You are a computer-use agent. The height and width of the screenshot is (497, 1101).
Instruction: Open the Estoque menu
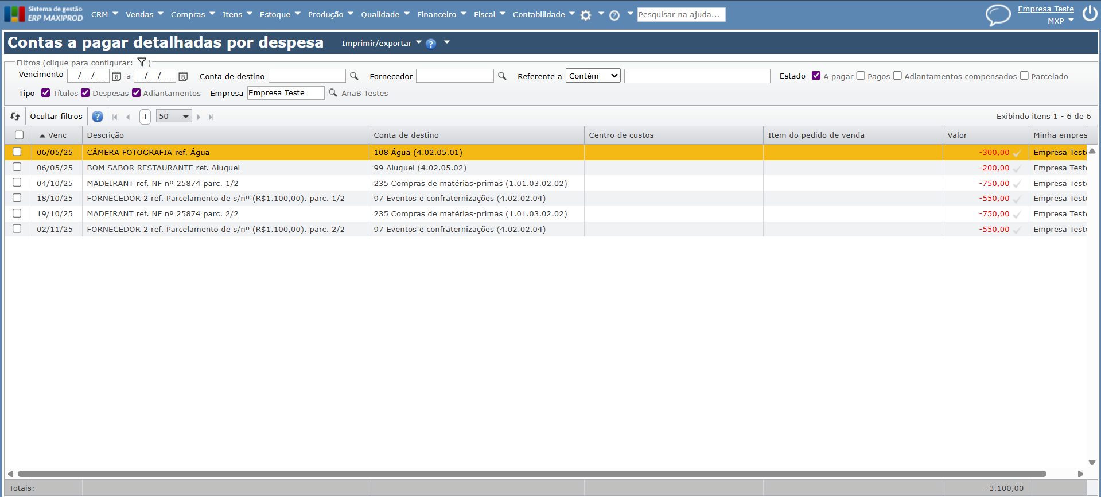tap(280, 14)
